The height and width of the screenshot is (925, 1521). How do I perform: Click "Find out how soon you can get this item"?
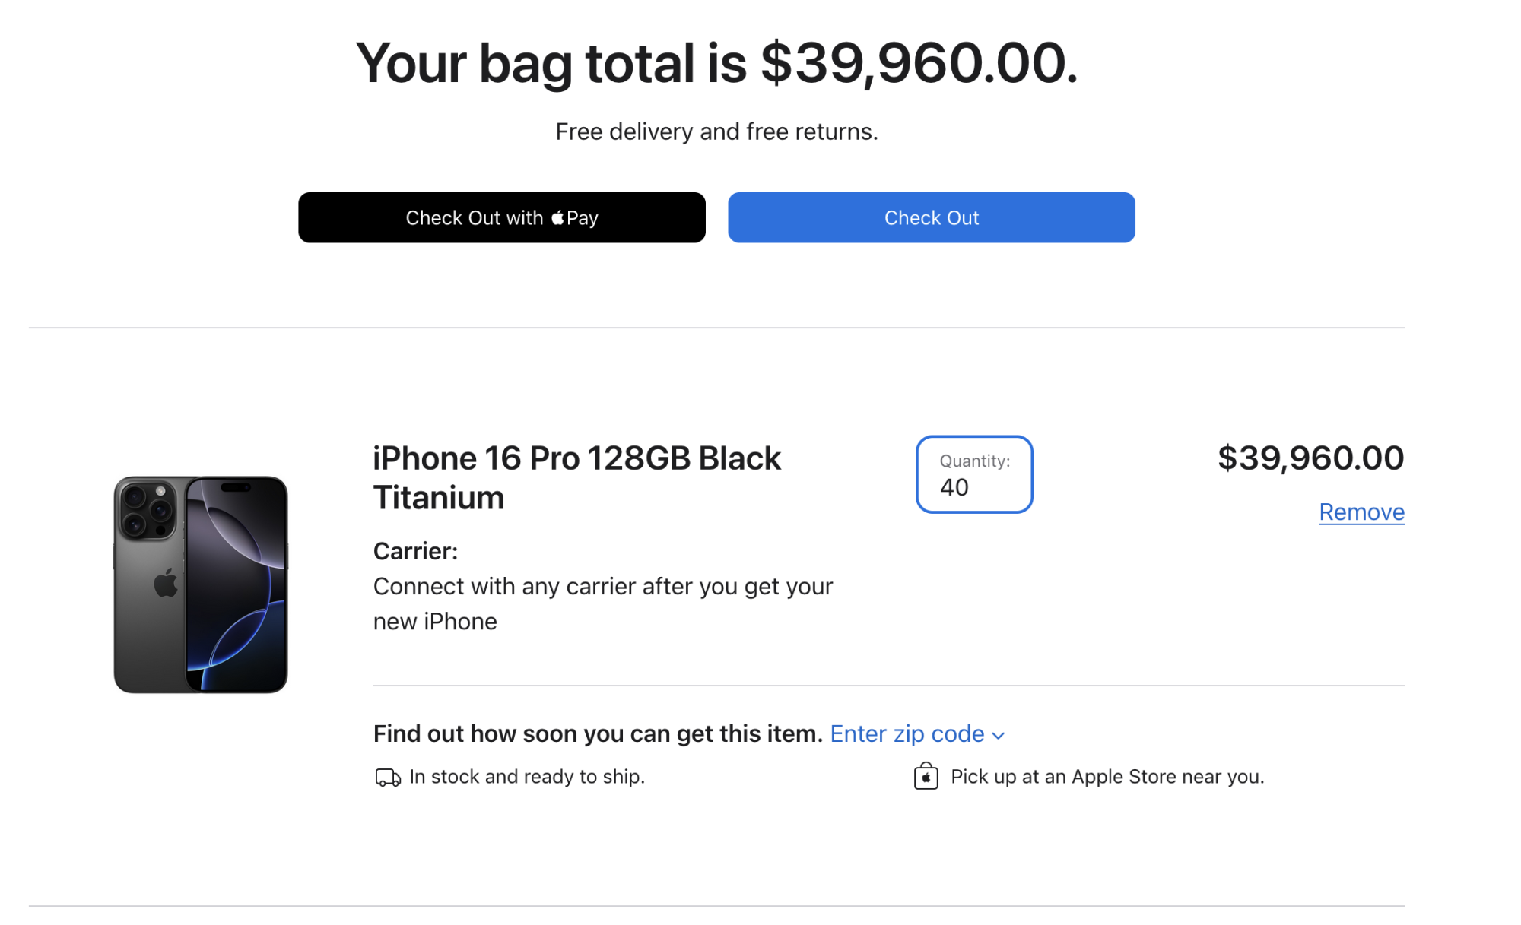click(598, 733)
